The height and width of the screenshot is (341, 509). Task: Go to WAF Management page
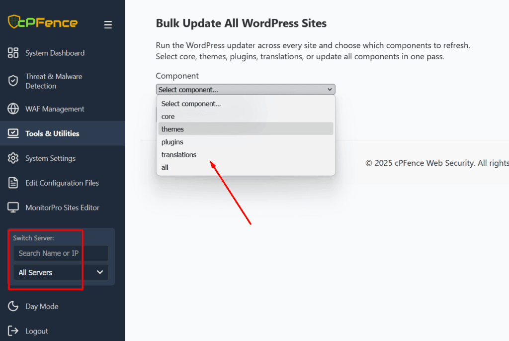55,109
